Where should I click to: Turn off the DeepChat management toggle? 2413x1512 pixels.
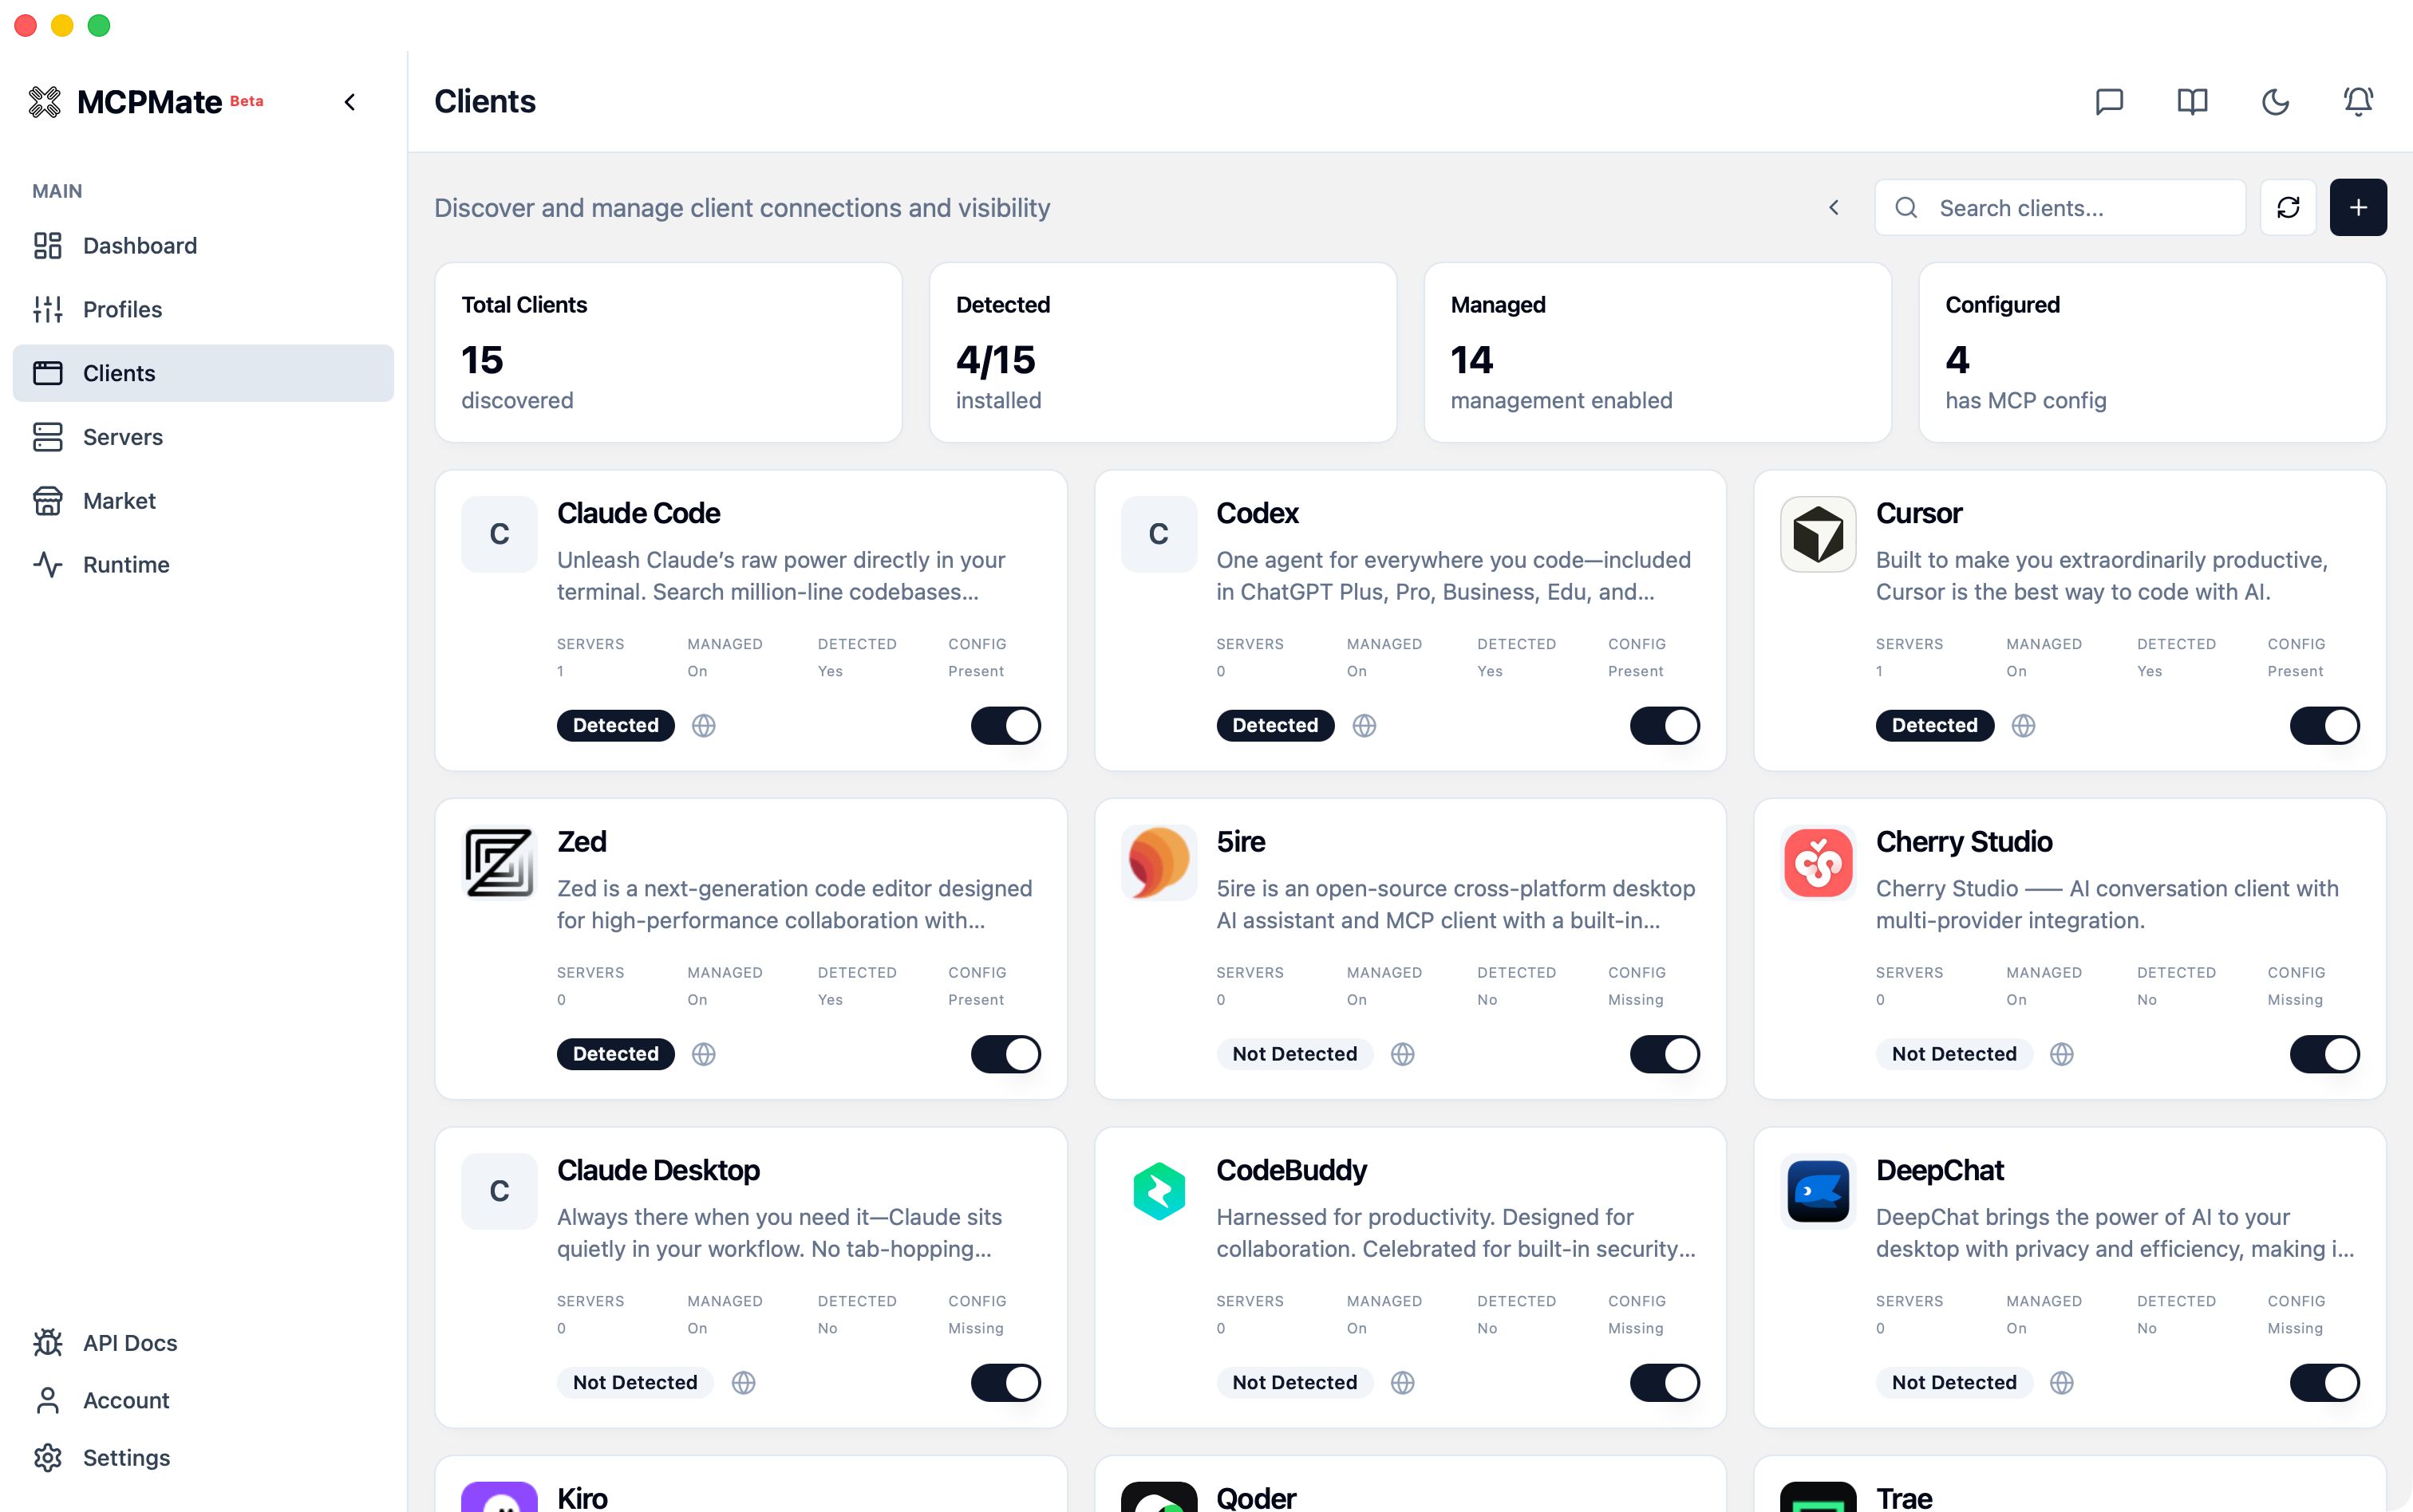point(2324,1382)
